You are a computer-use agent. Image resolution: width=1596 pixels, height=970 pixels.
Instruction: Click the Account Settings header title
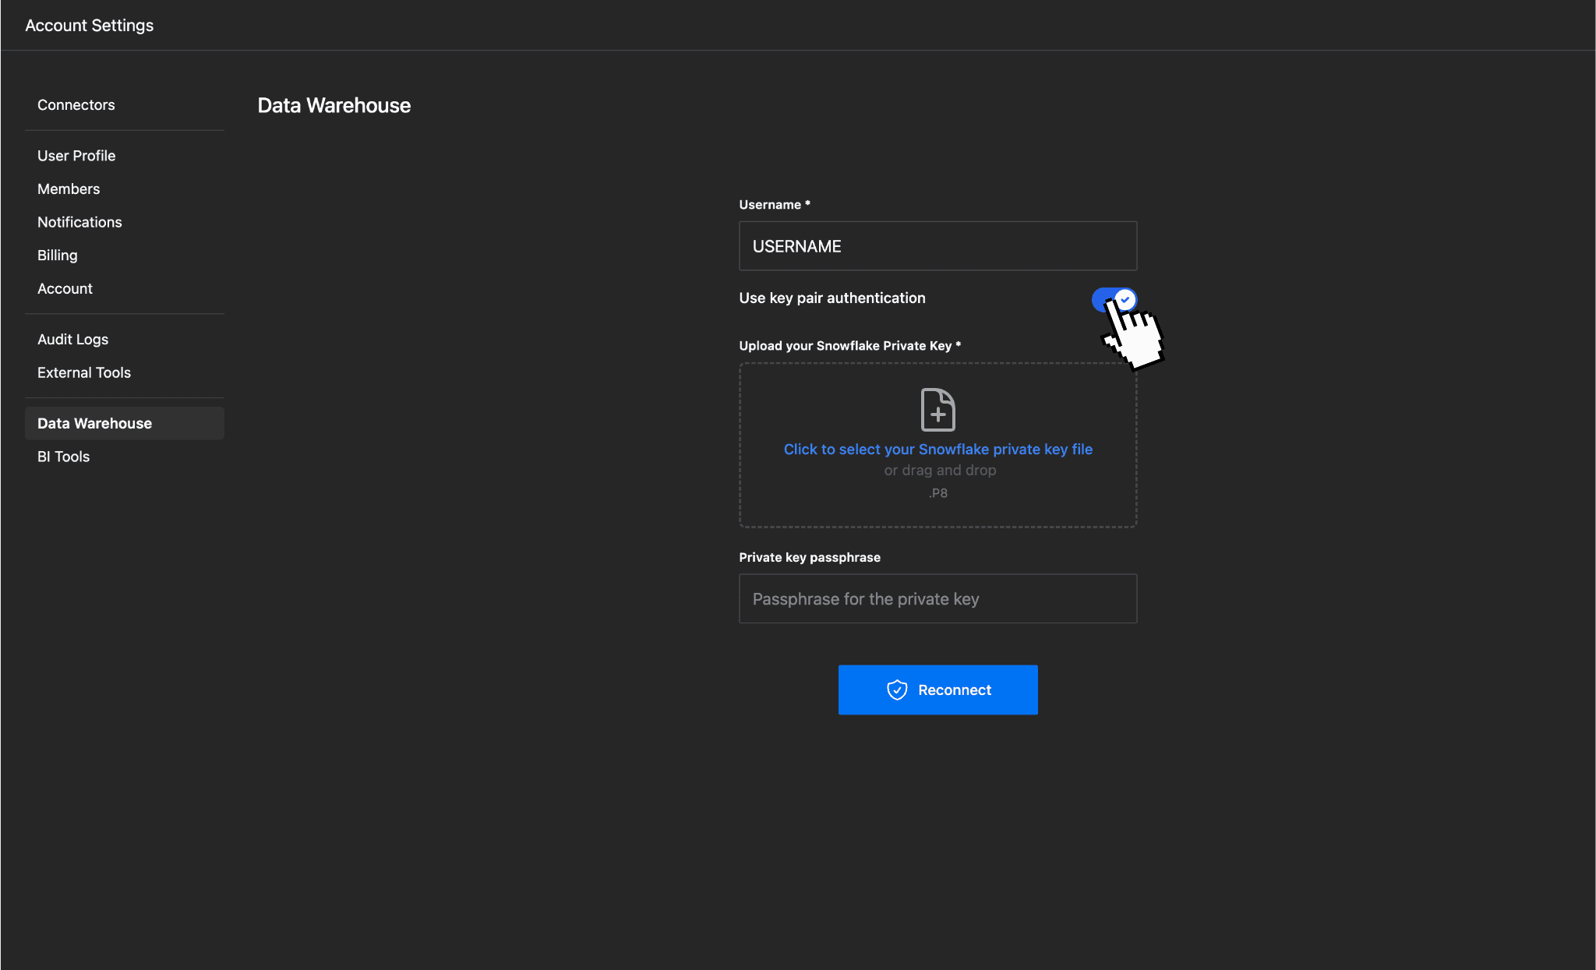(90, 25)
